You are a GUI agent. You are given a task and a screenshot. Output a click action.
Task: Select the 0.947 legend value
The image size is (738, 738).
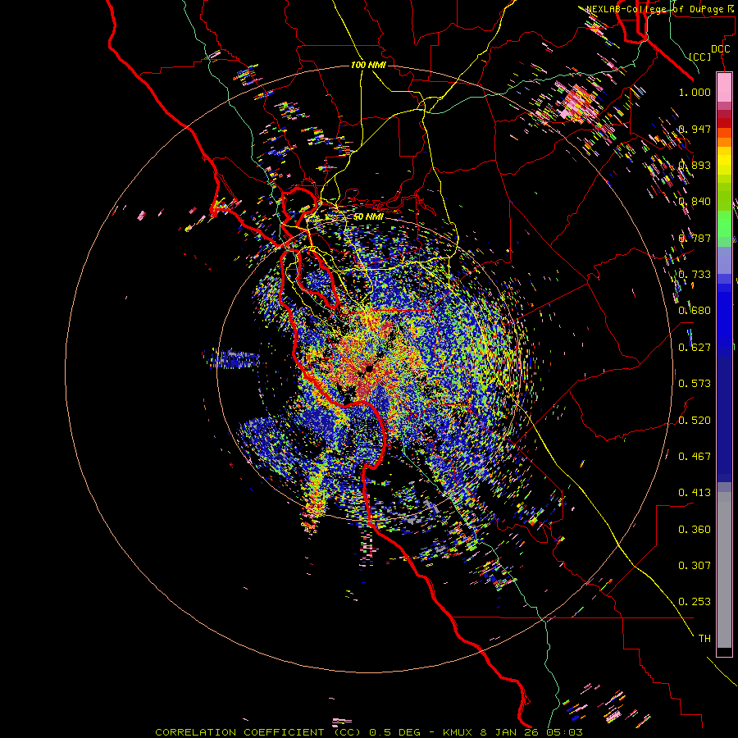(x=695, y=129)
